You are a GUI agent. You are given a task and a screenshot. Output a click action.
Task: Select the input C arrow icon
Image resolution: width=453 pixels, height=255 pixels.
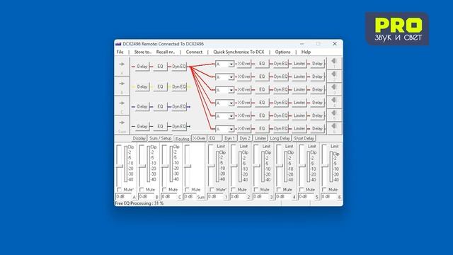coord(122,103)
